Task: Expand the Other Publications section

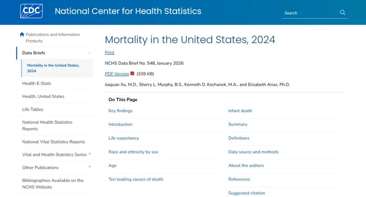Action: 89,167
